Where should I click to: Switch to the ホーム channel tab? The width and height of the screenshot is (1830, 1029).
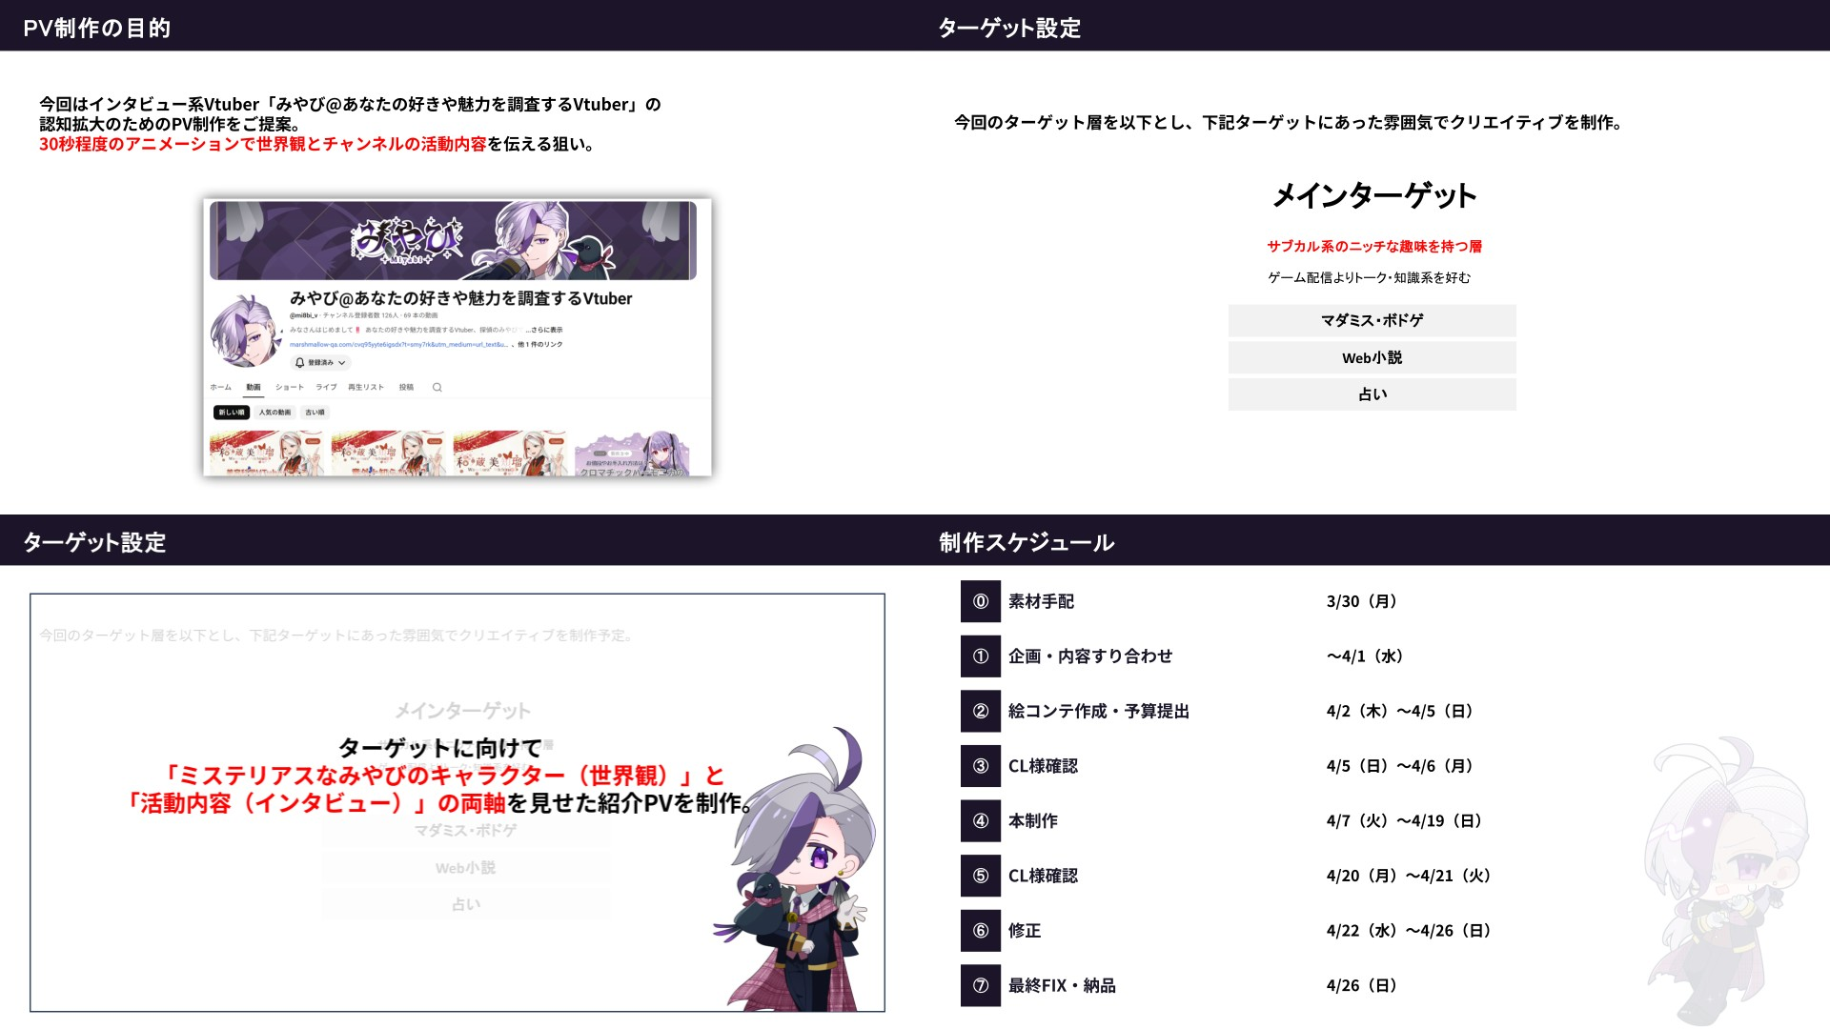(x=220, y=387)
